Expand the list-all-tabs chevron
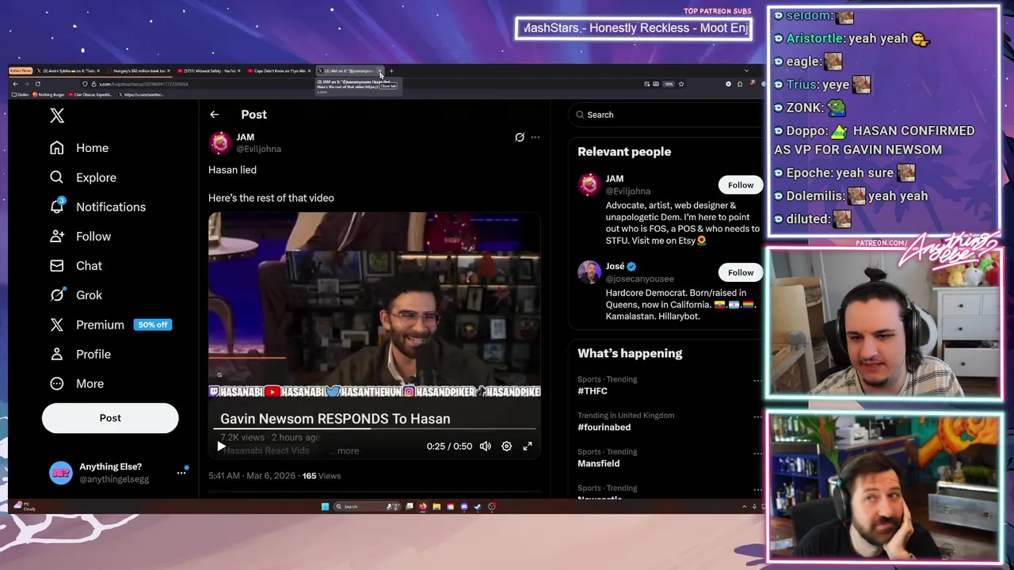 tap(745, 70)
